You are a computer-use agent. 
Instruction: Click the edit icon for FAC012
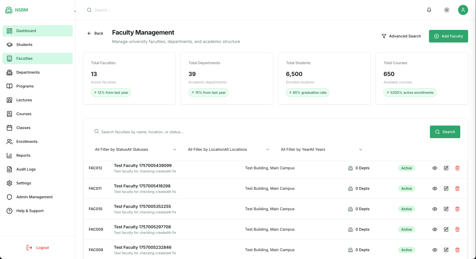(446, 168)
